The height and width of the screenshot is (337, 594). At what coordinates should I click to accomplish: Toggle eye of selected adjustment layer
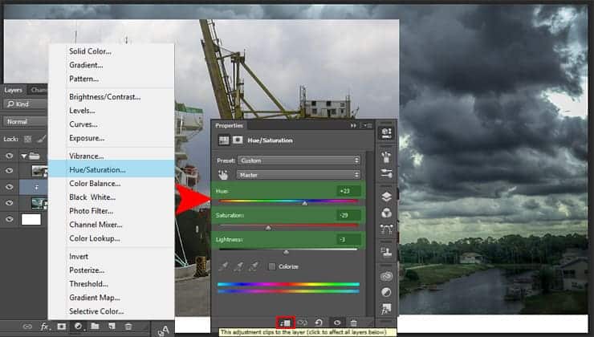(9, 187)
